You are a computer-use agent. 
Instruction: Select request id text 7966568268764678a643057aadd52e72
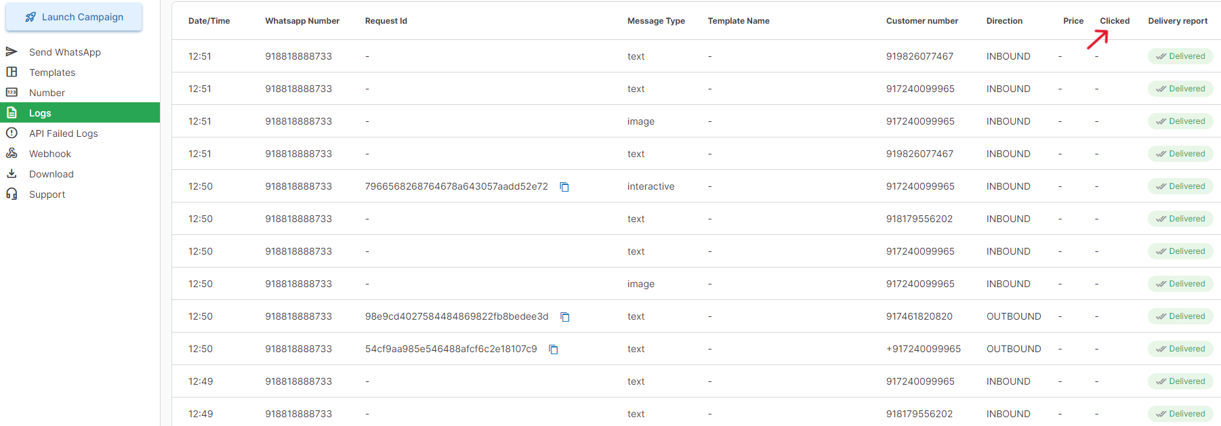point(457,186)
